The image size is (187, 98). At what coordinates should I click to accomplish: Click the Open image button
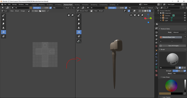tap(42, 11)
